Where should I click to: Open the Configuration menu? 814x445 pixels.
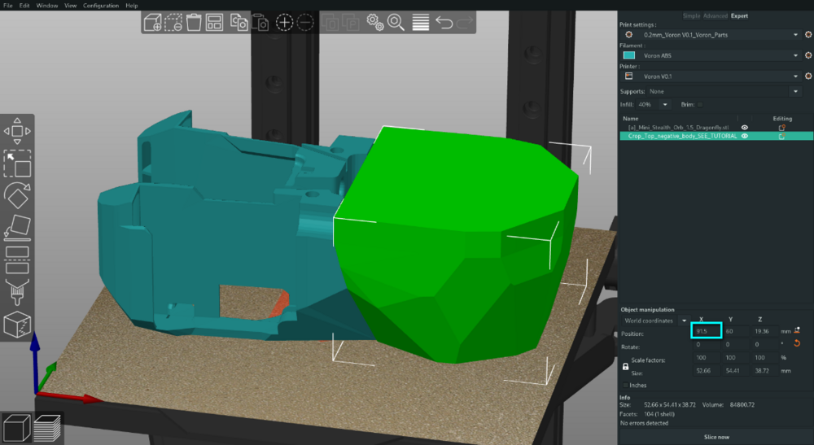coord(101,5)
